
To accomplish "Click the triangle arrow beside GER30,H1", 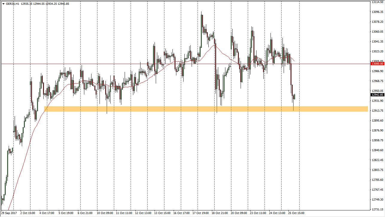I will (x=3, y=4).
